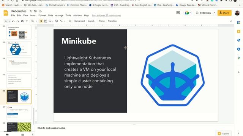243x136 pixels.
Task: Click the zoom magnifier tool
Action: click(33, 21)
